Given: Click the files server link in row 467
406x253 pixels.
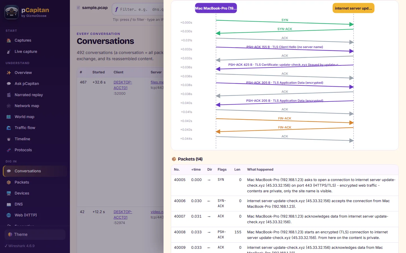Looking at the screenshot, I should (x=157, y=82).
